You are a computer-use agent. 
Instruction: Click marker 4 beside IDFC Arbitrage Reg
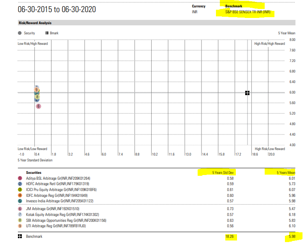20,195
